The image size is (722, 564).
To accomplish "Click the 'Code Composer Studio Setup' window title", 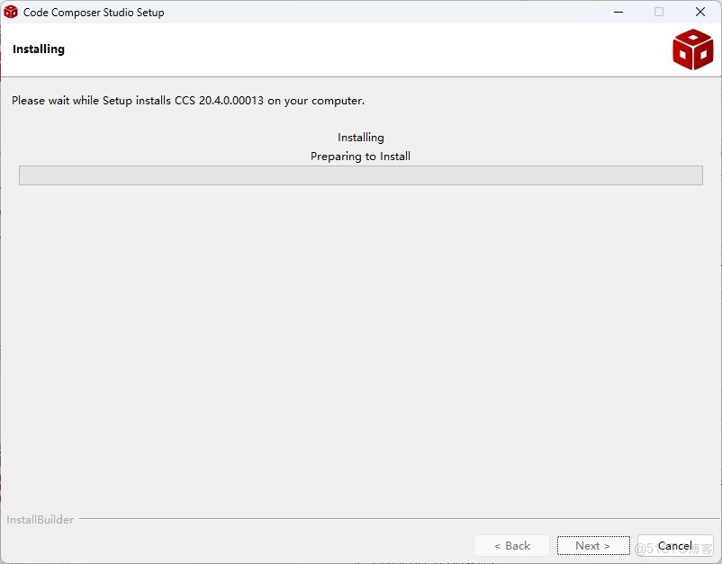I will pos(94,13).
